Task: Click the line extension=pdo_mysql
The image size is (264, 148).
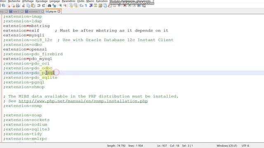Action: click(28, 59)
